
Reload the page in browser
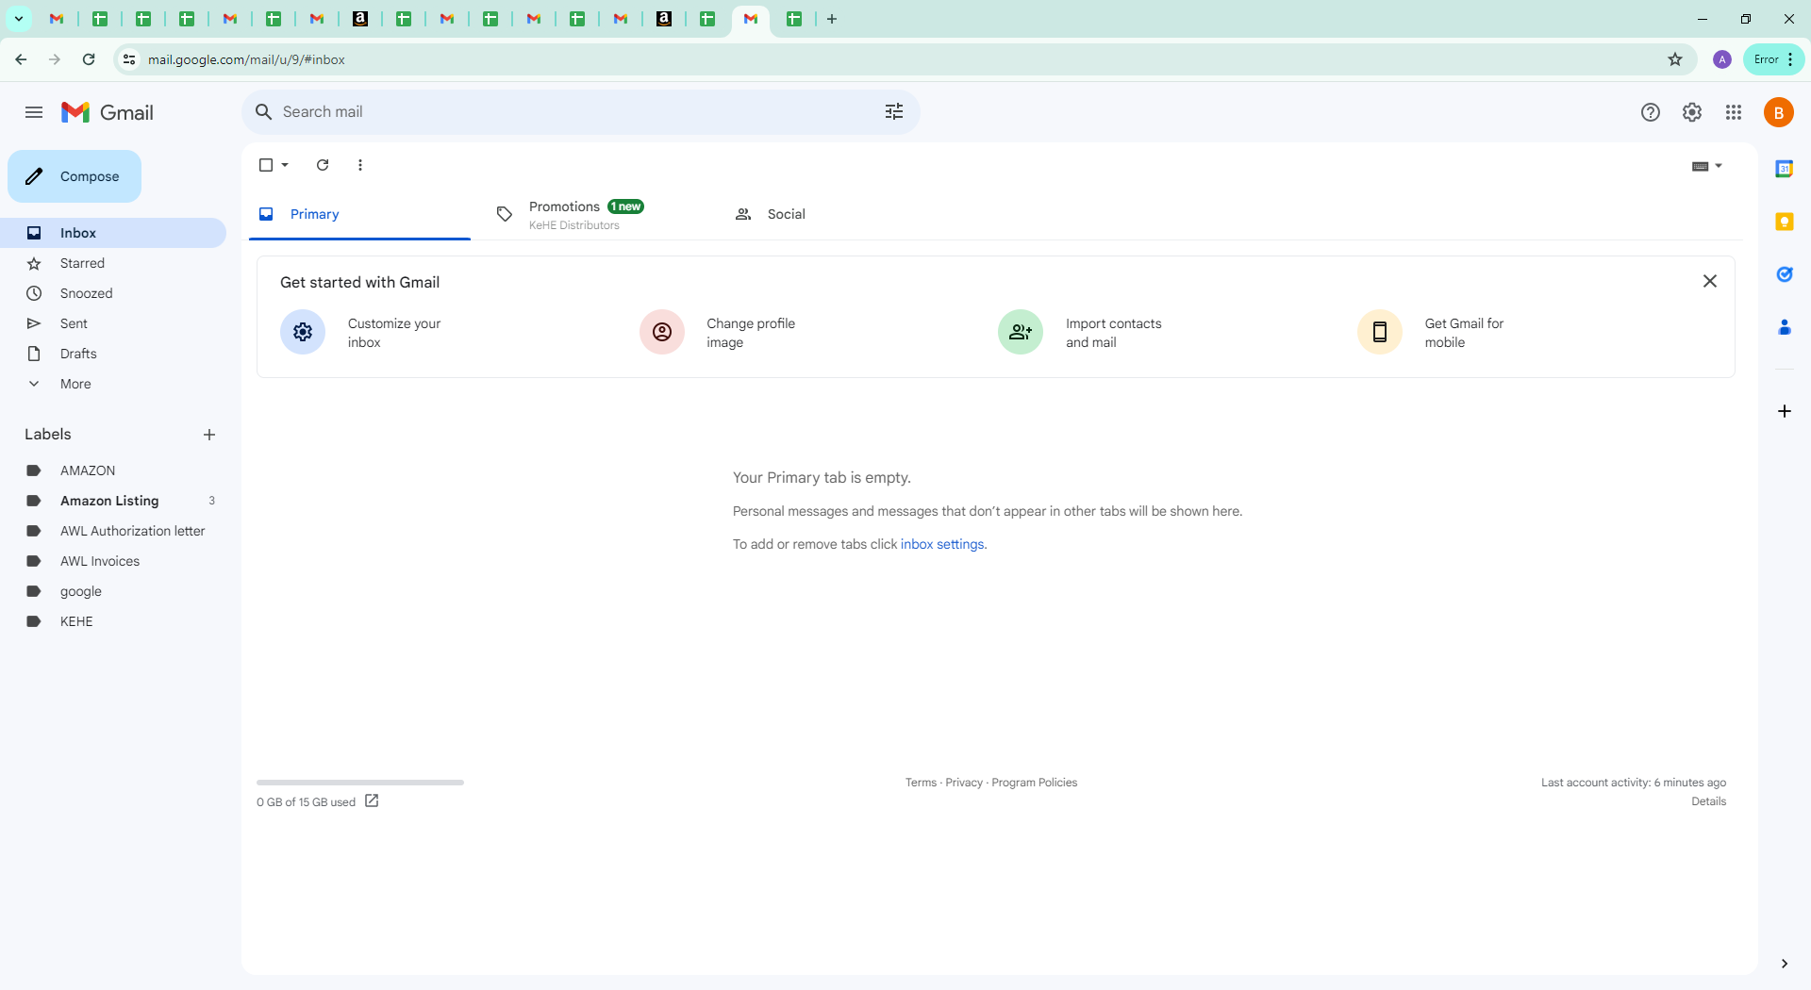tap(89, 59)
